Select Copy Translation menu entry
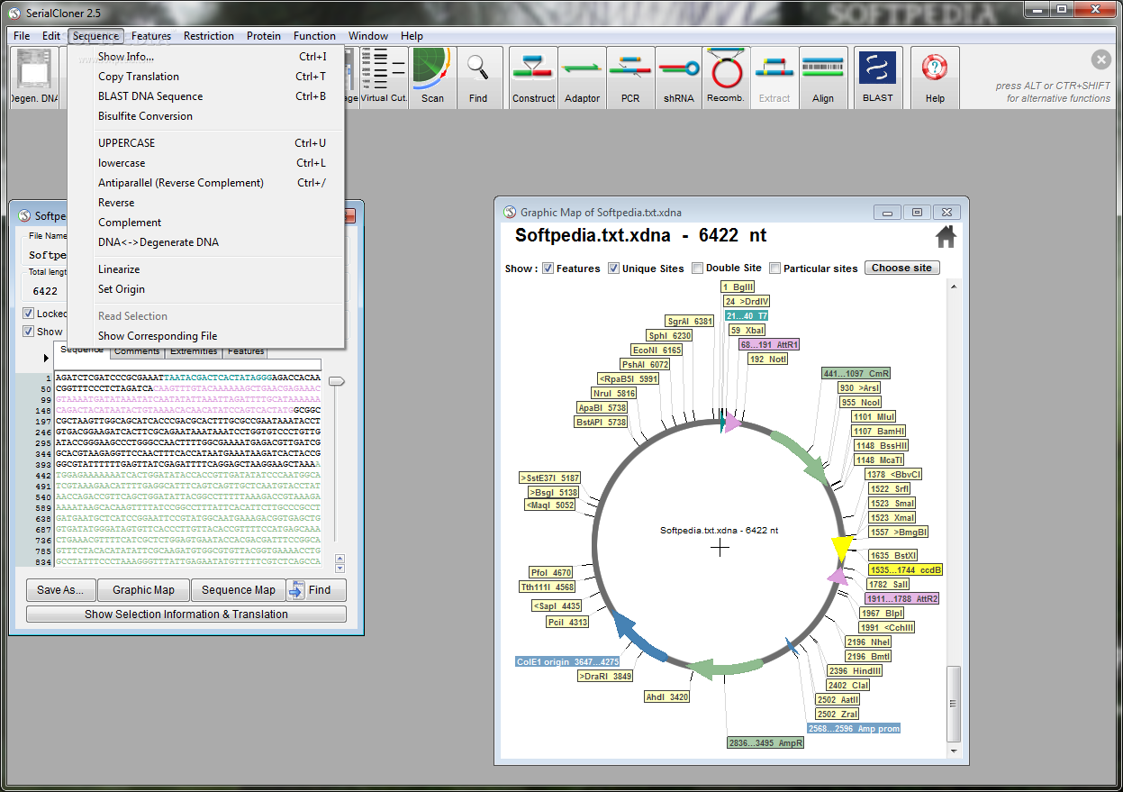 pyautogui.click(x=206, y=77)
